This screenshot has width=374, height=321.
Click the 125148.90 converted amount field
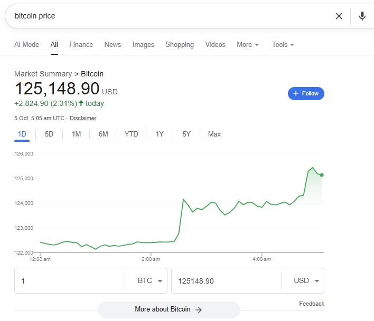click(x=227, y=281)
